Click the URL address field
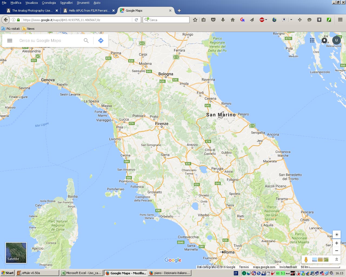This screenshot has width=346, height=277. 77,20
